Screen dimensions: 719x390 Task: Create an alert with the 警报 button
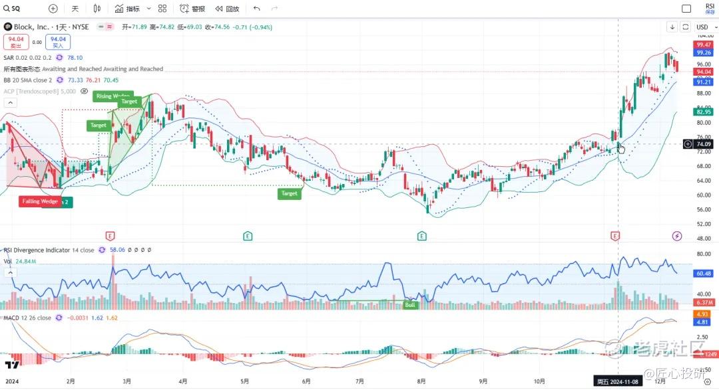192,9
